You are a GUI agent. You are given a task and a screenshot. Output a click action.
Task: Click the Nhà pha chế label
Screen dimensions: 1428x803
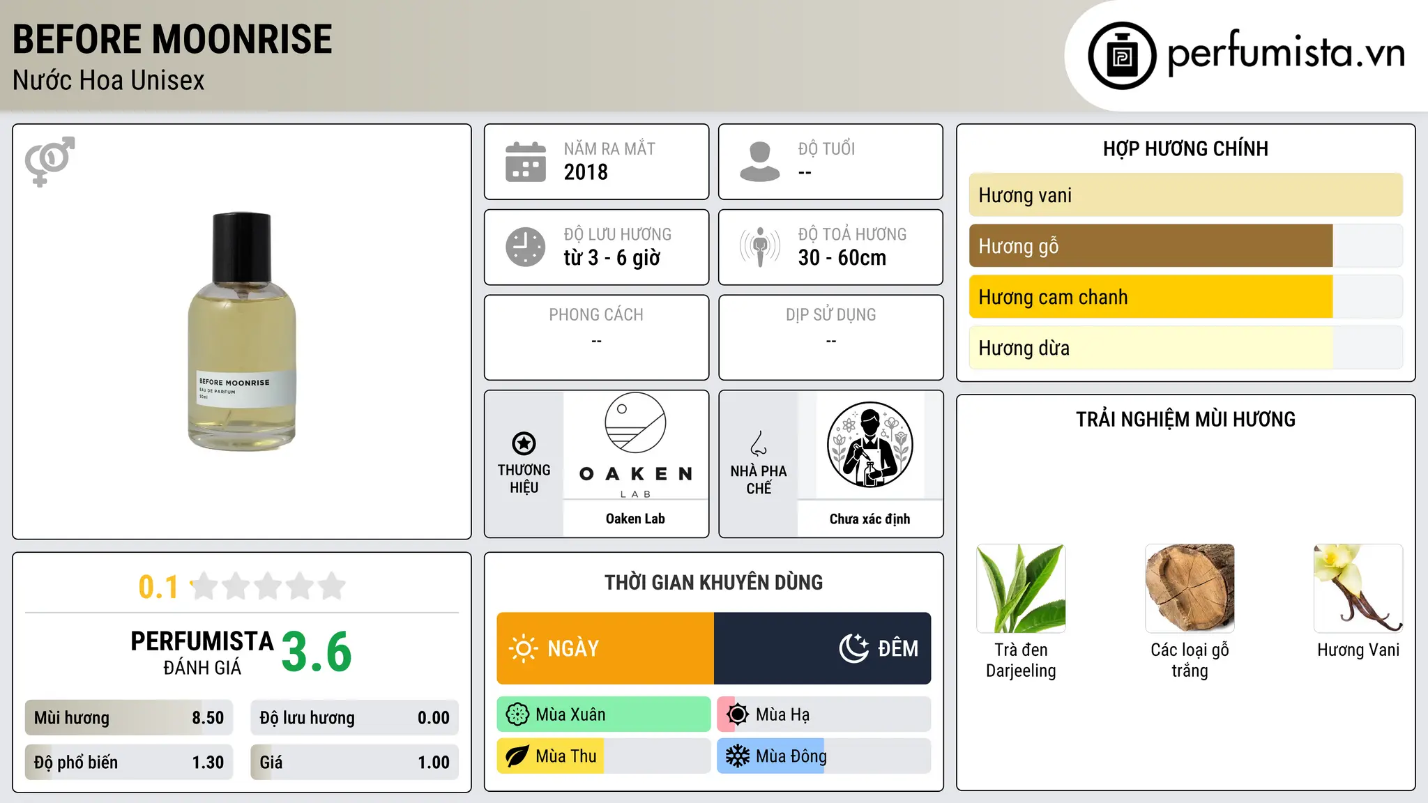click(x=759, y=480)
